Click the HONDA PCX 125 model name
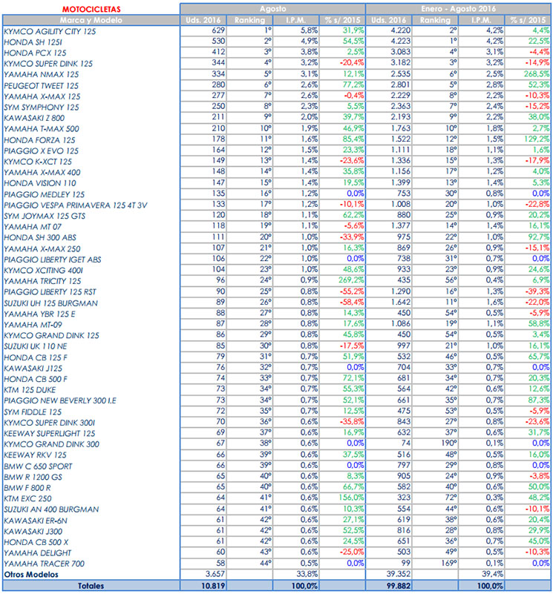Screen dimensions: 553x594 click(x=35, y=53)
